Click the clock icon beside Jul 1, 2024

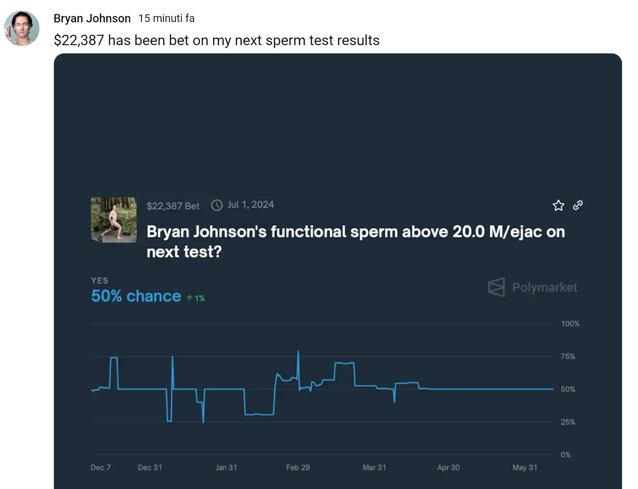tap(217, 205)
